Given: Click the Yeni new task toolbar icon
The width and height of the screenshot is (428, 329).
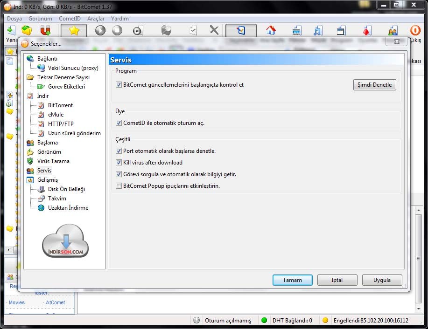Looking at the screenshot, I should [x=11, y=30].
